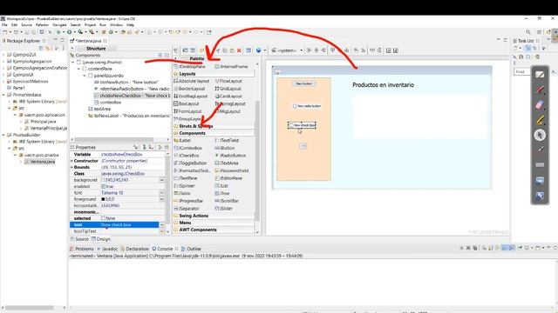This screenshot has height=313, width=558.
Task: Click New check box on design canvas
Action: (302, 125)
